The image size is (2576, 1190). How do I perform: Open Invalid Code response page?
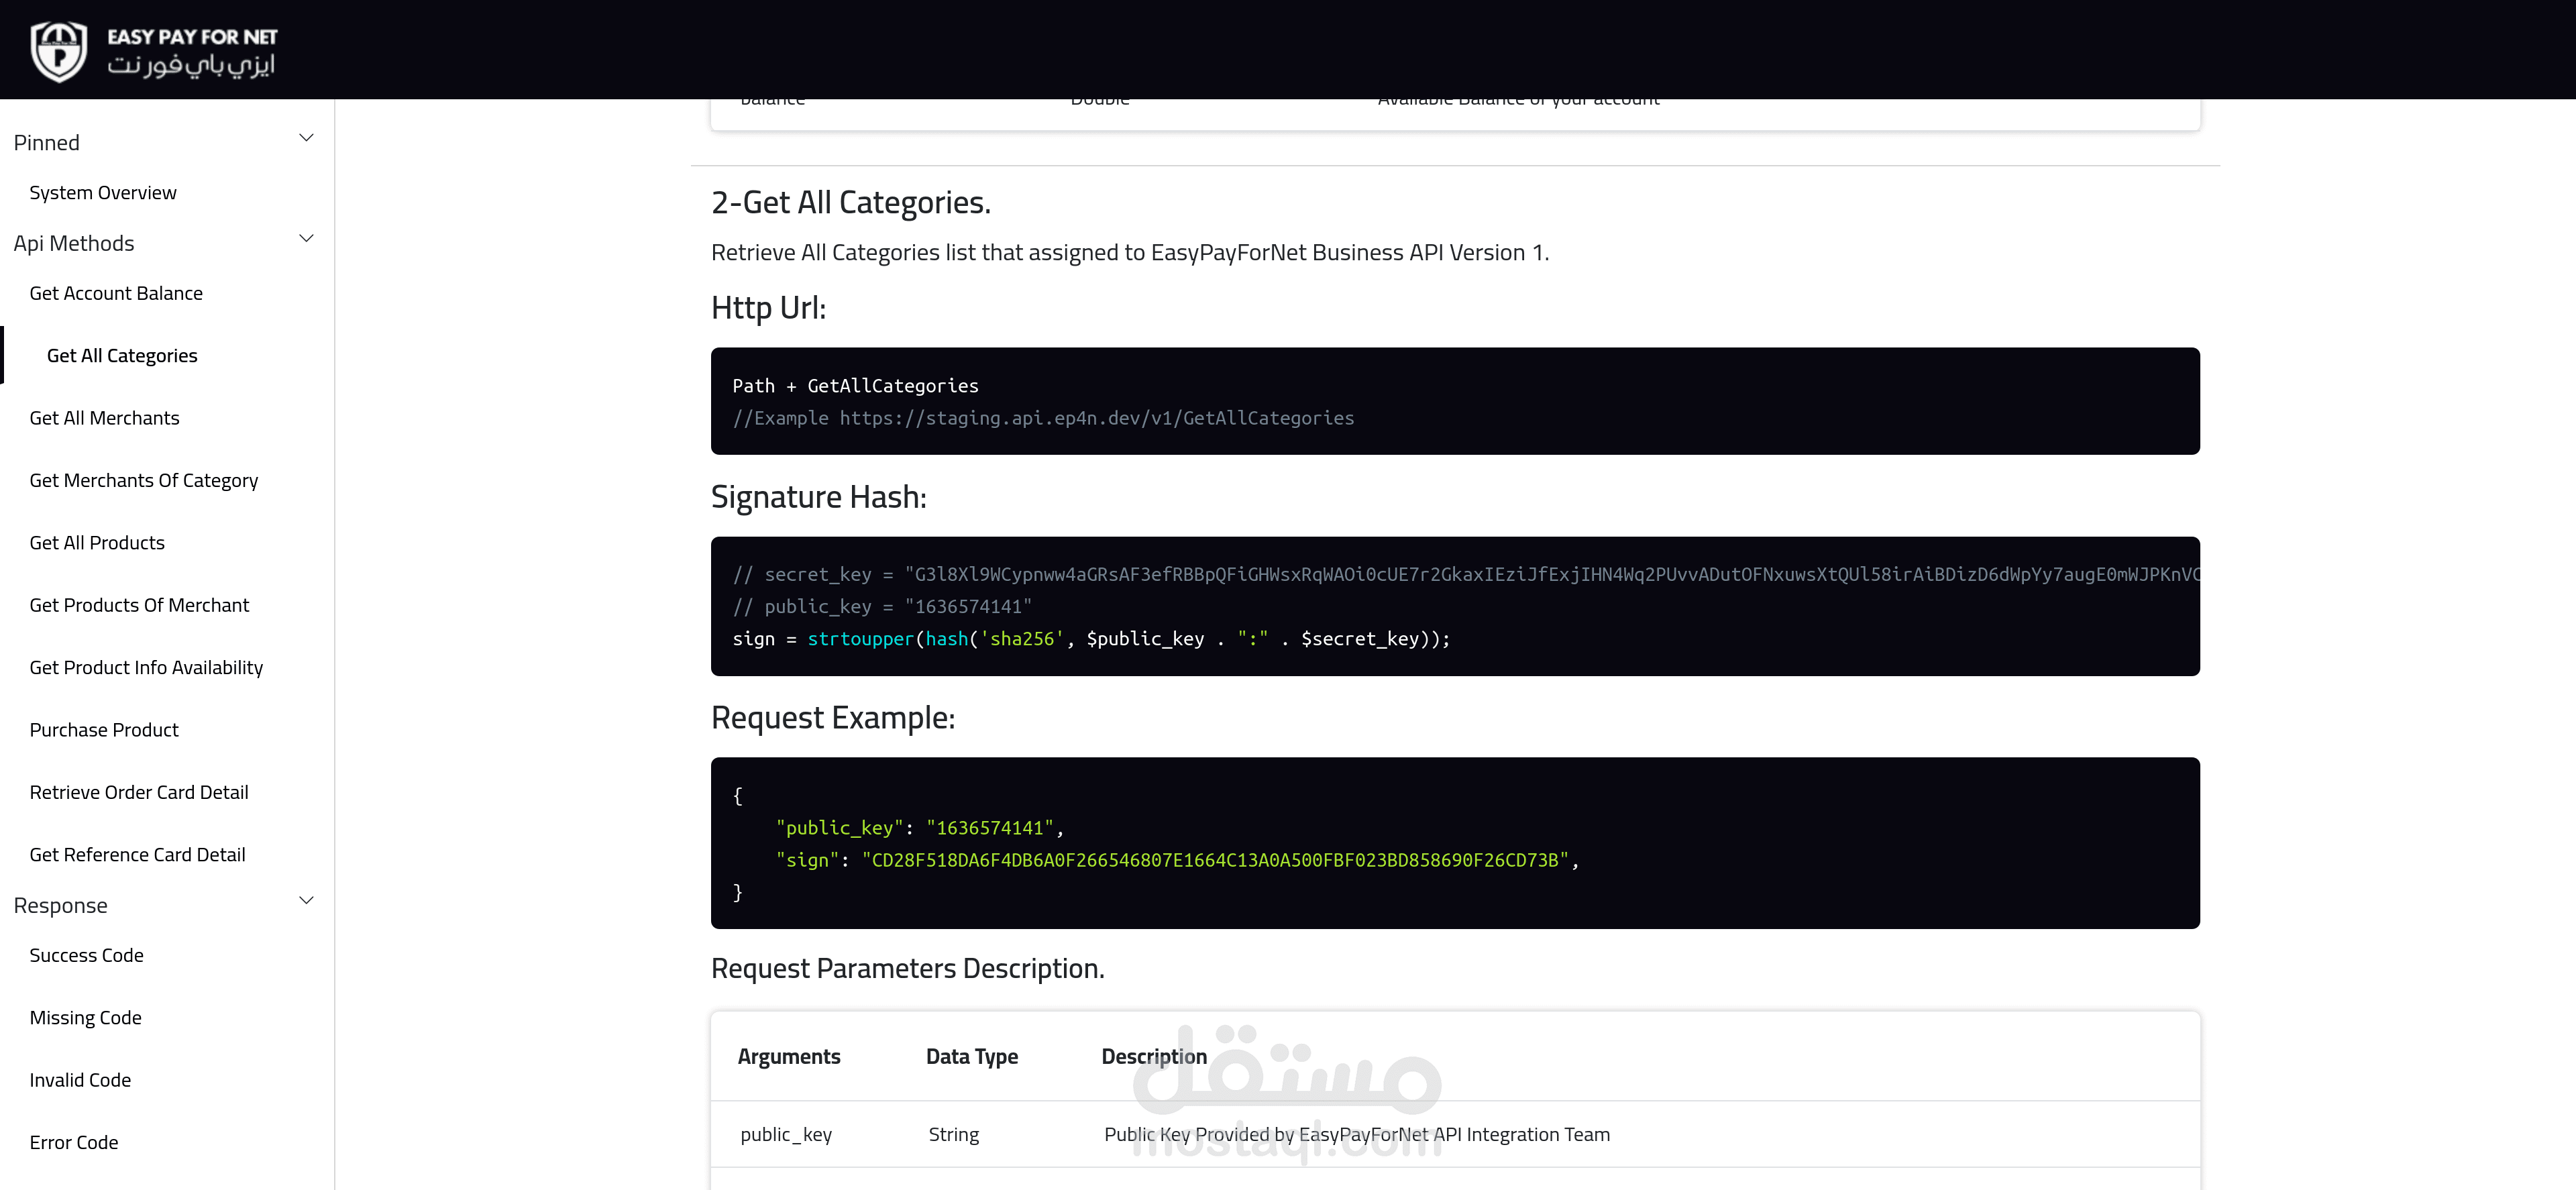point(80,1080)
